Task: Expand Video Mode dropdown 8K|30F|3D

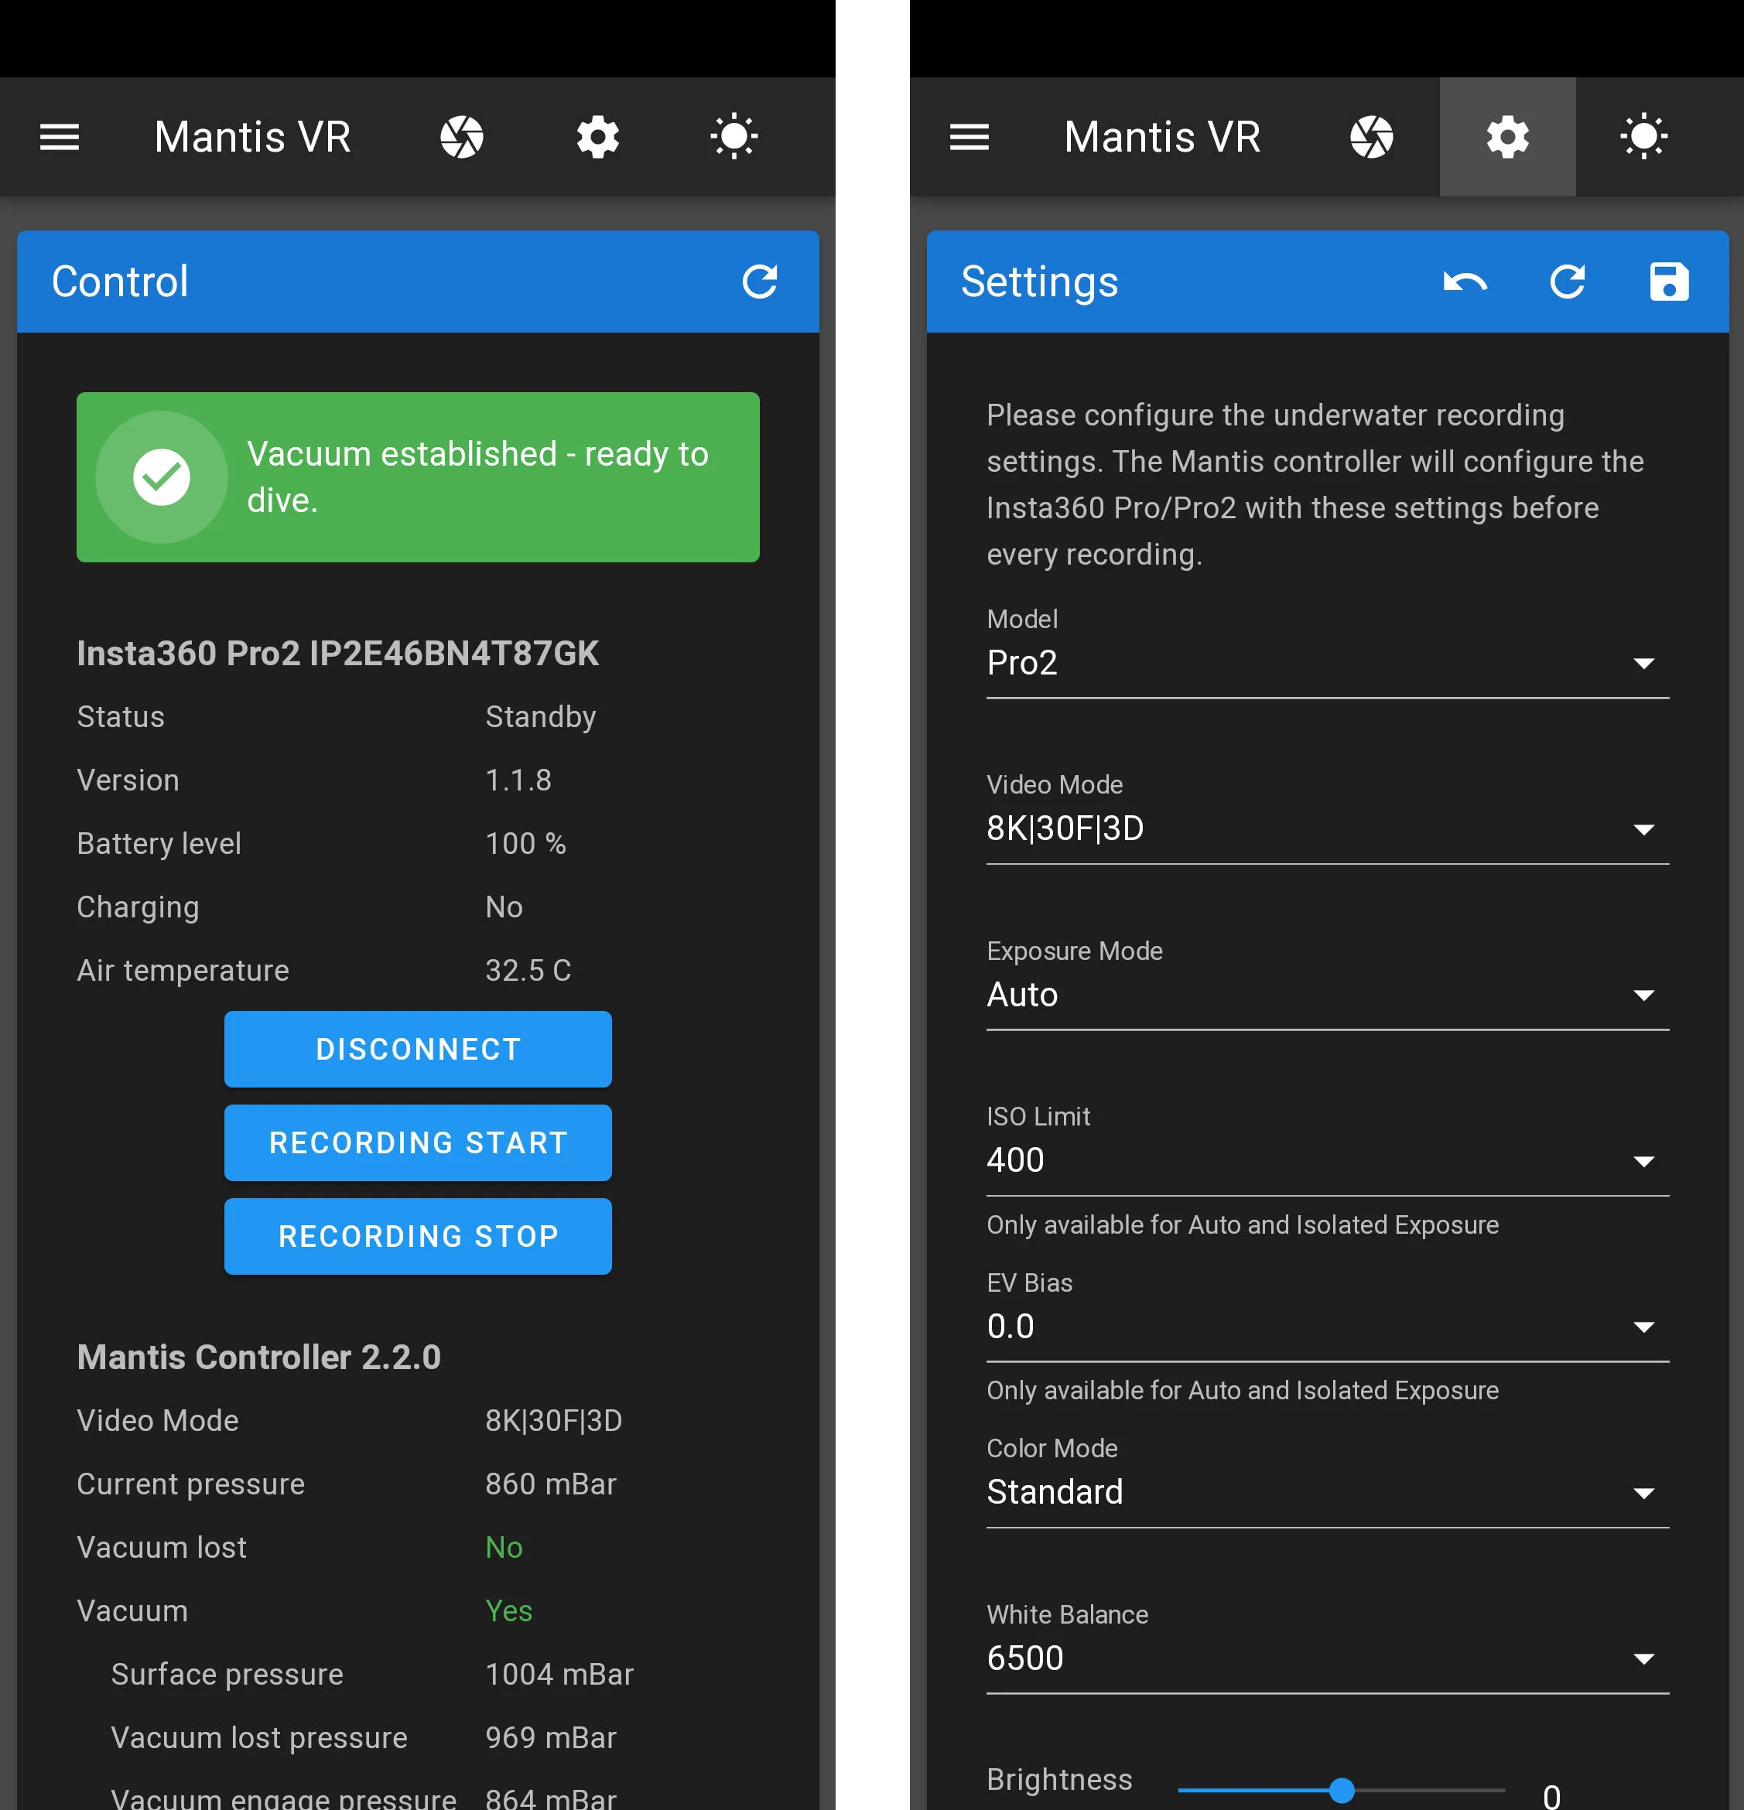Action: pyautogui.click(x=1326, y=829)
